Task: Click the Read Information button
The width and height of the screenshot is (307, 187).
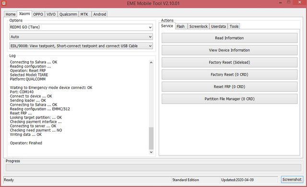Action: point(229,38)
